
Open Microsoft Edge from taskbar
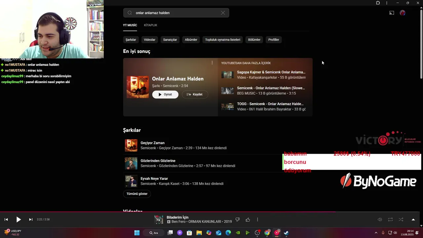tap(228, 233)
